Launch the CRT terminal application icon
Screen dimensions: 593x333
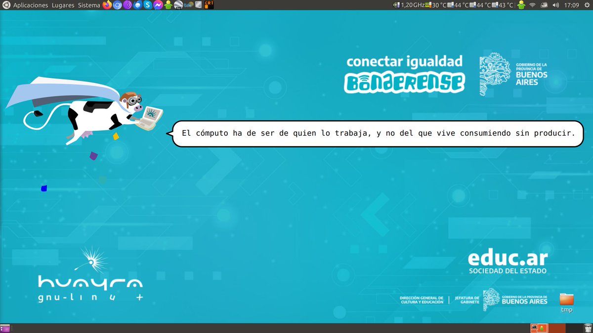209,5
